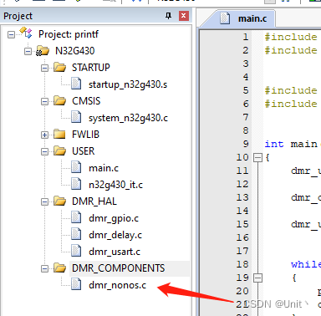
Task: Click the FWLIB folder icon
Action: [59, 134]
